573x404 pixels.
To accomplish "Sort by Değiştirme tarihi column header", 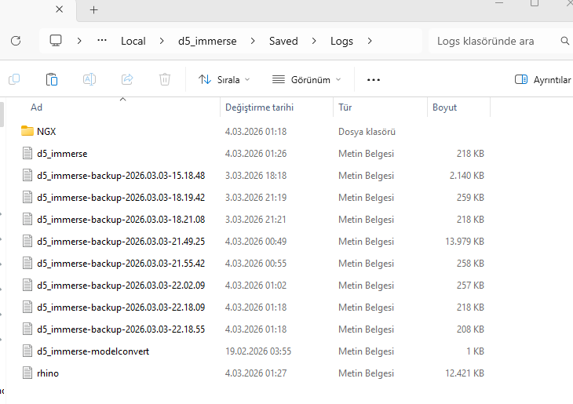I will pos(259,107).
